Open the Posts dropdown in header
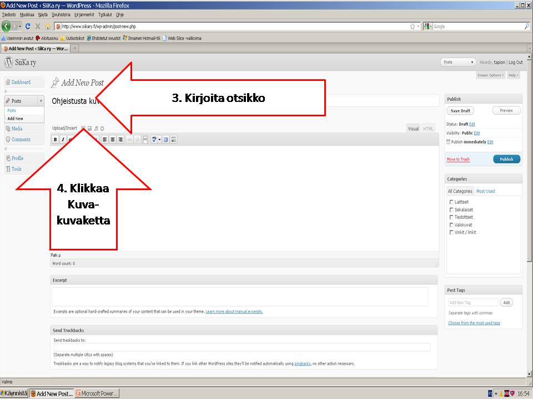This screenshot has width=533, height=399. point(458,62)
